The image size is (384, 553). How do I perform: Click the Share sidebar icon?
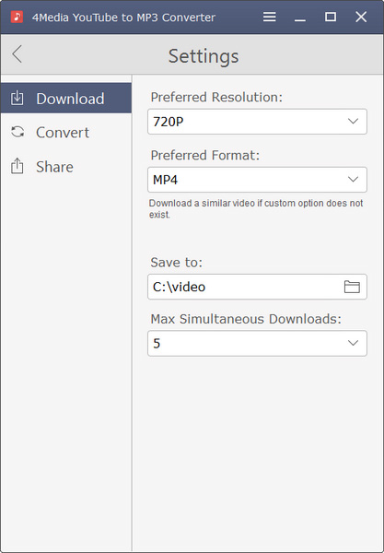pos(17,166)
